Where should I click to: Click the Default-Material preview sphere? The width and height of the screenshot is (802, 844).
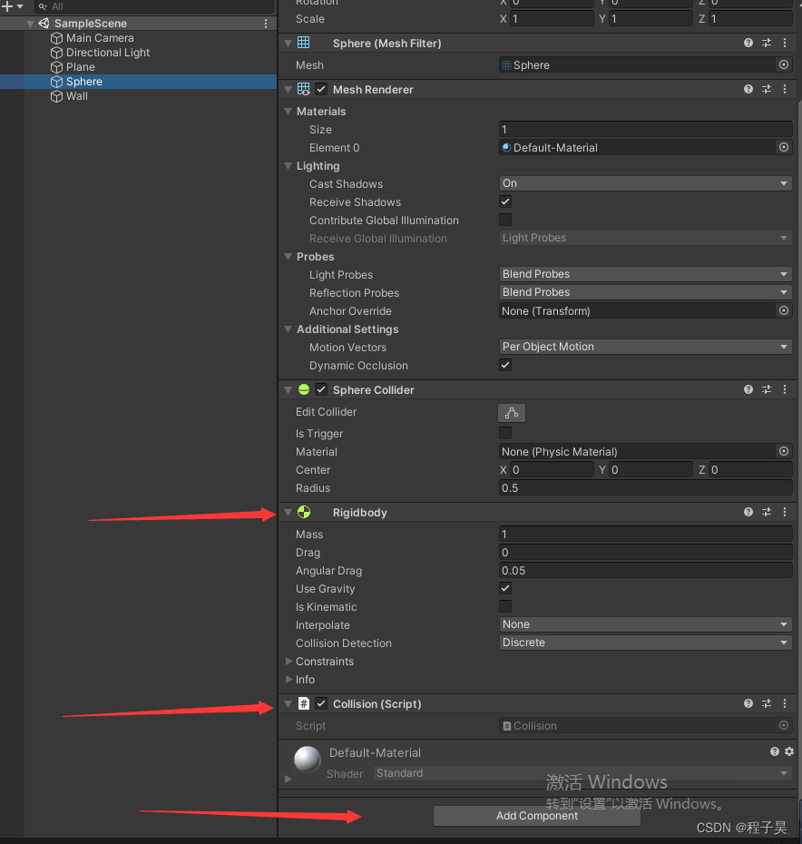(308, 760)
